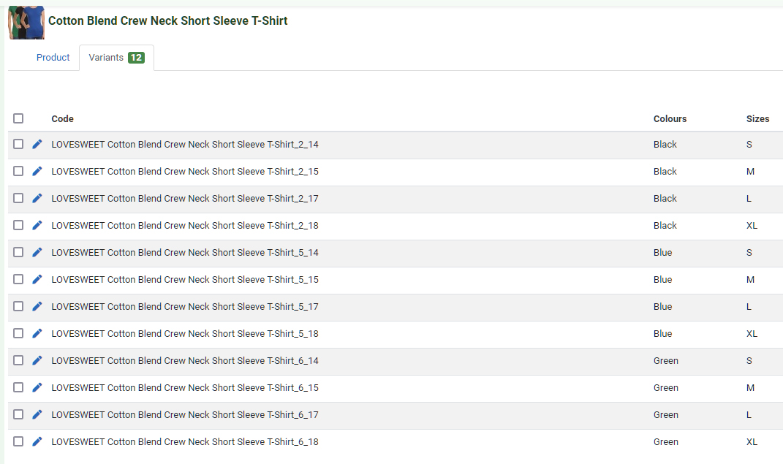Click the T-shirt product thumbnail image
Viewport: 783px width, 464px height.
26,22
